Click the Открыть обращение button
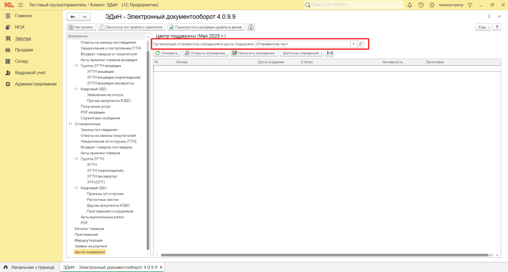The height and width of the screenshot is (272, 508). tap(205, 53)
